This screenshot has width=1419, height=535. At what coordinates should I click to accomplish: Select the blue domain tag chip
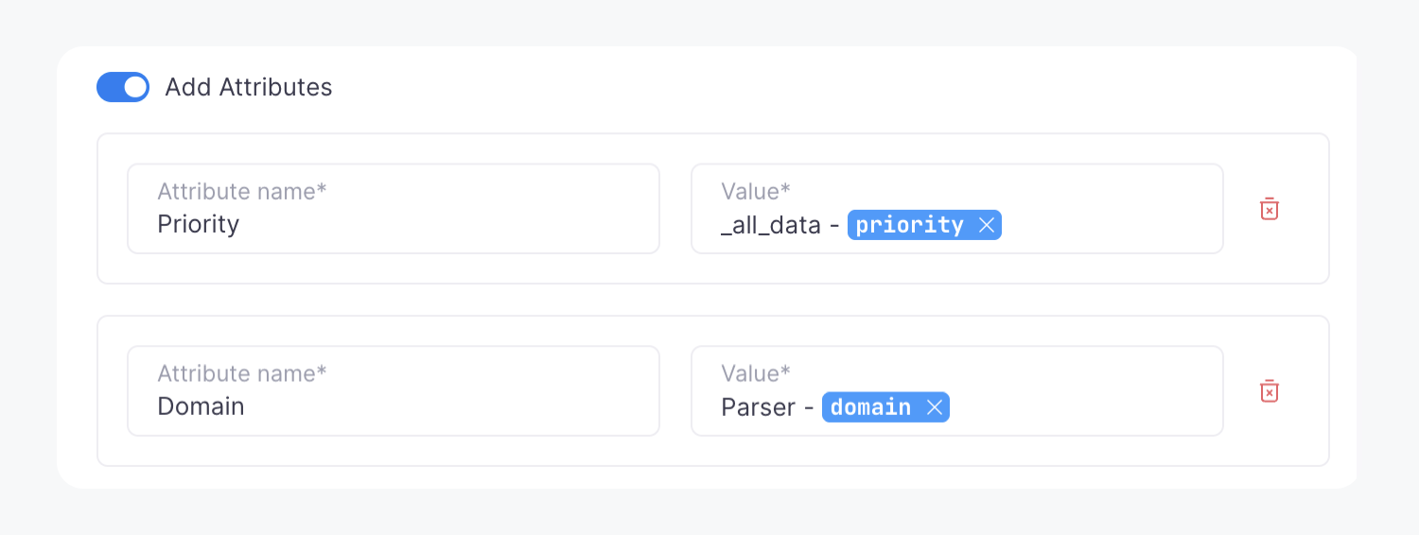point(870,407)
